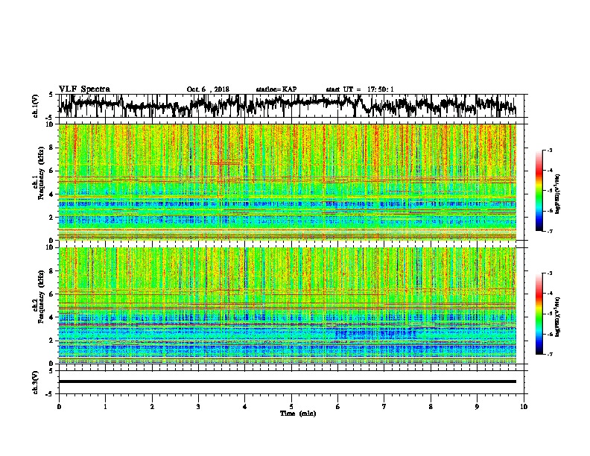The height and width of the screenshot is (456, 590).
Task: Click the '-7' label on ch.2 color scale
Action: (x=549, y=354)
